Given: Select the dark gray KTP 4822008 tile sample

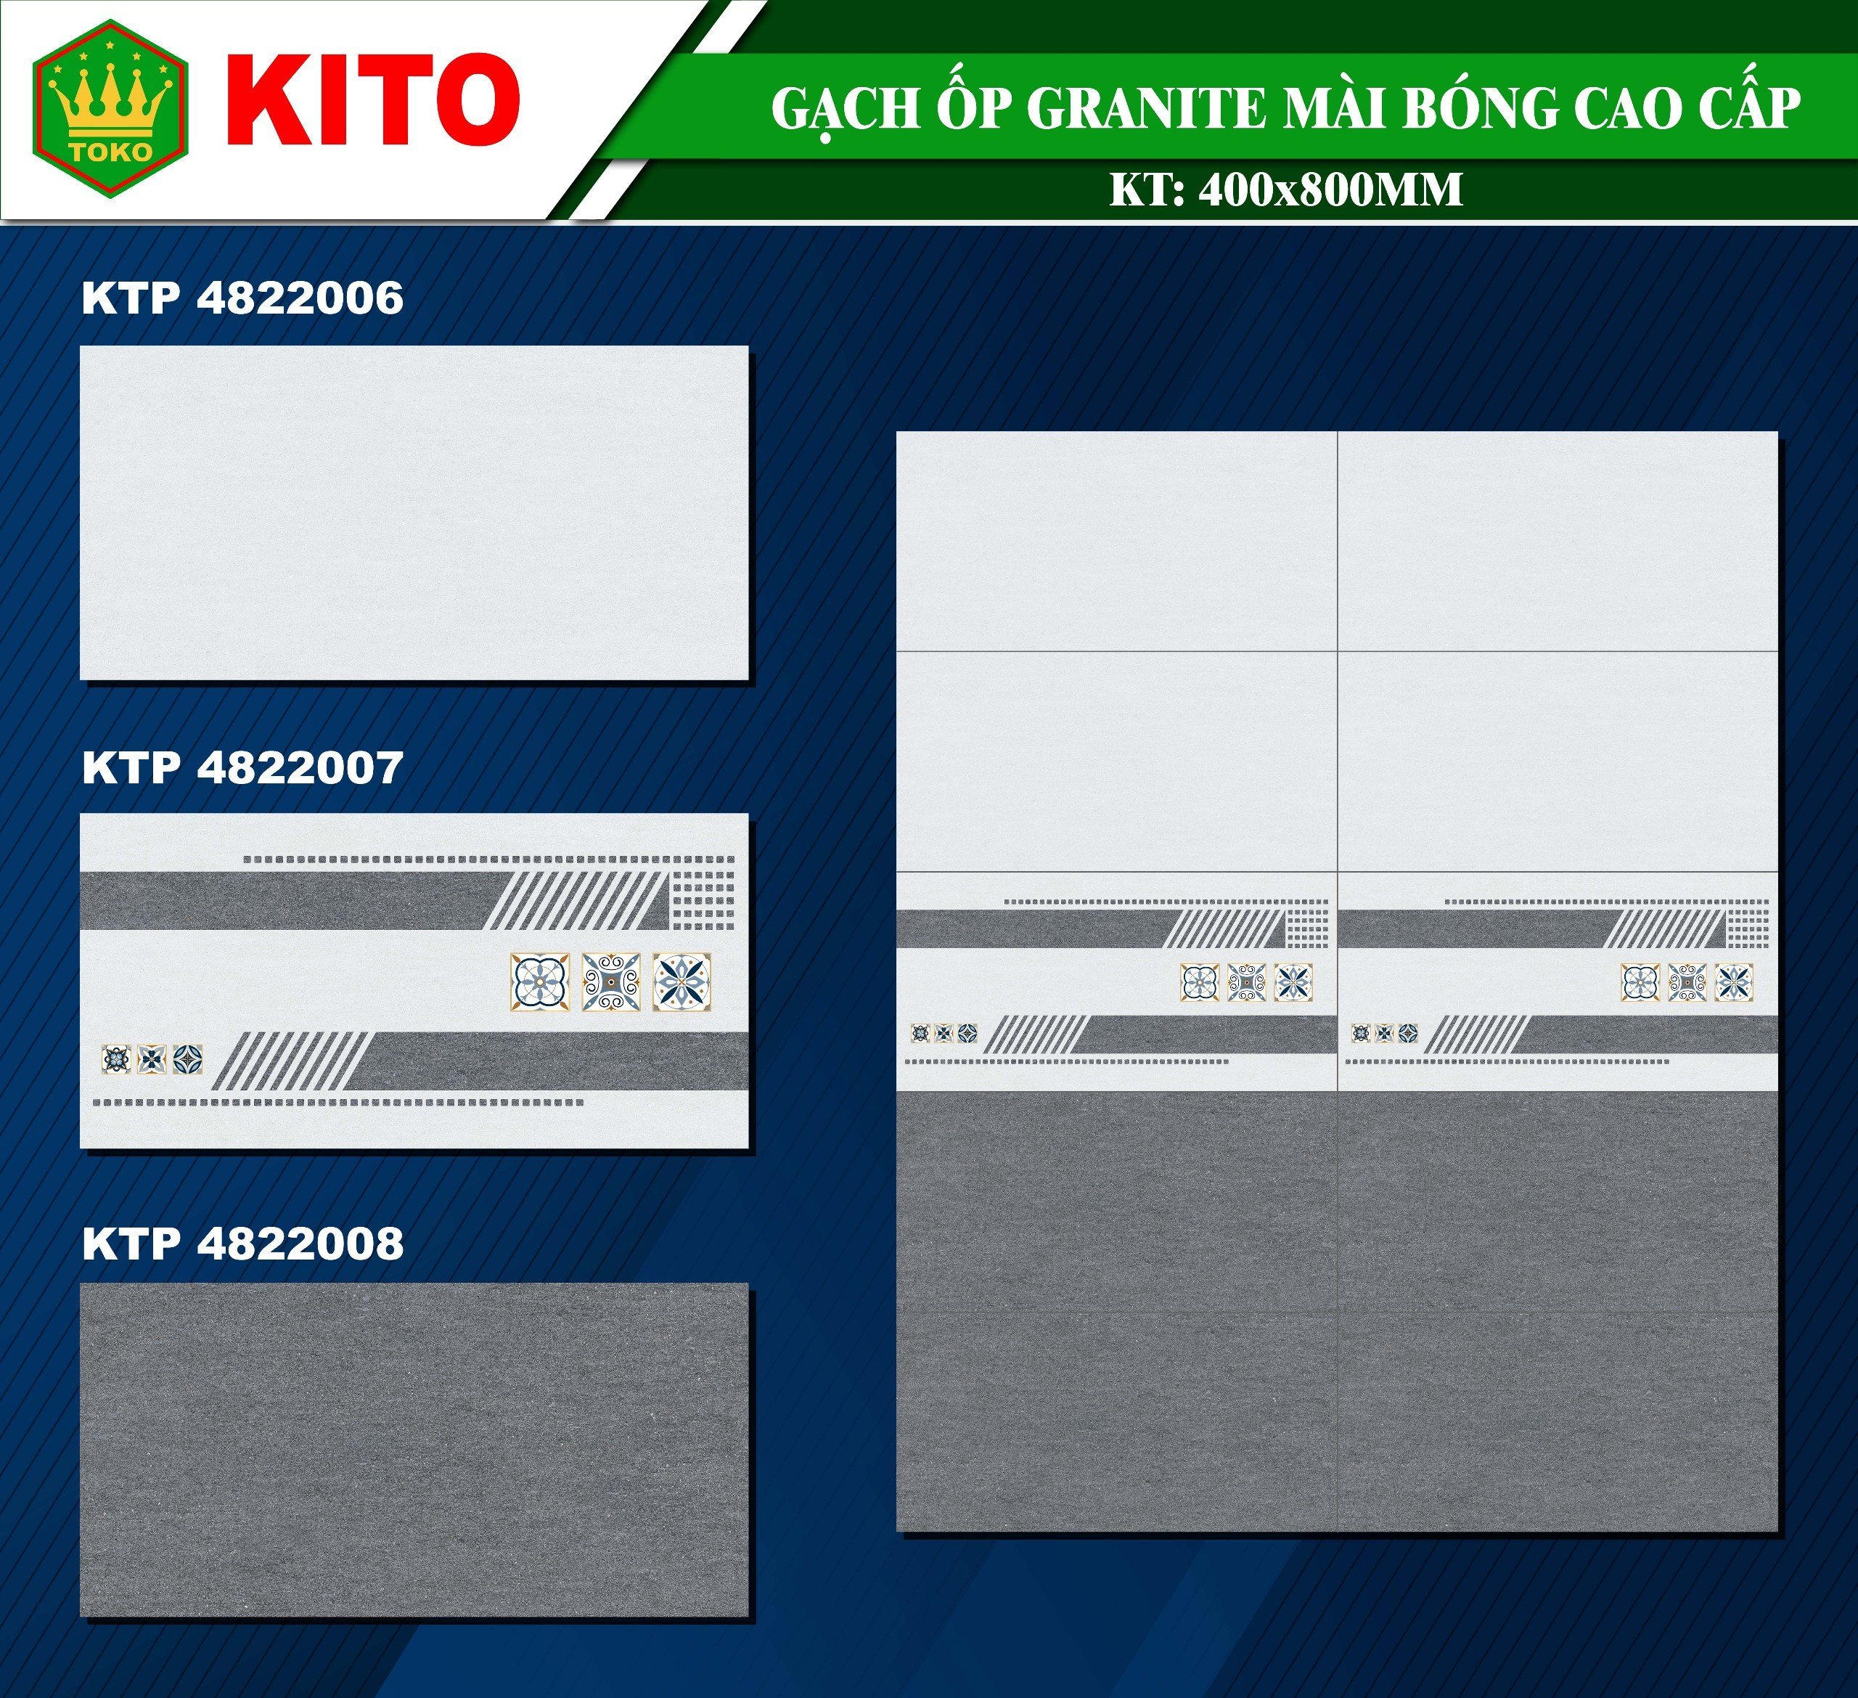Looking at the screenshot, I should 414,1450.
